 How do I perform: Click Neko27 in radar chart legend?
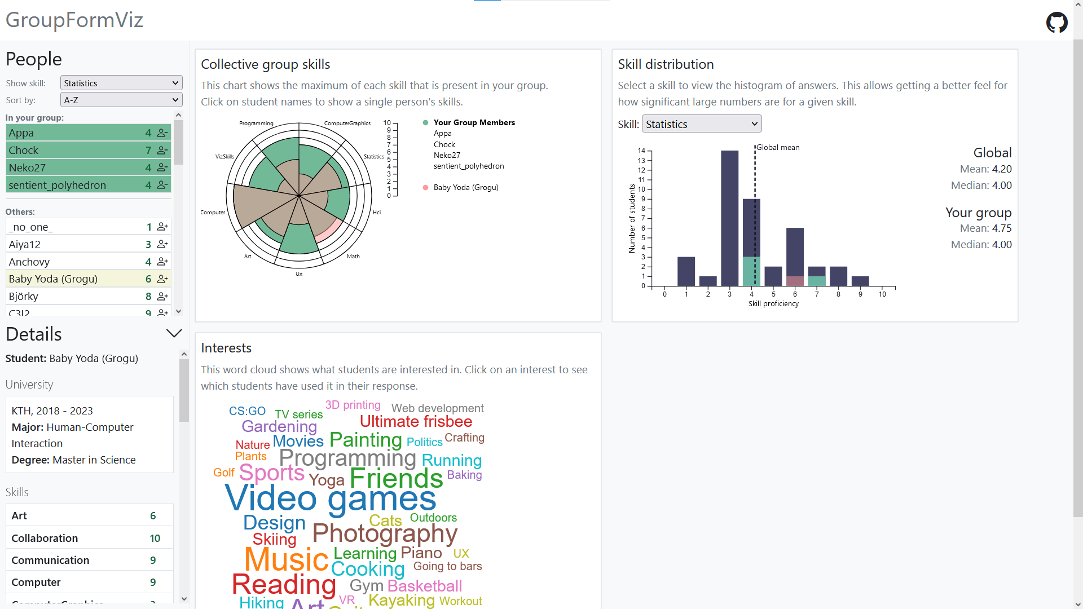click(447, 155)
